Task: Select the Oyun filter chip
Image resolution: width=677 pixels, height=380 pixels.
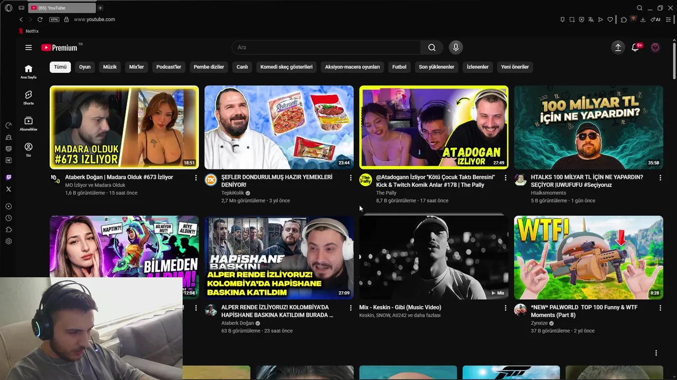Action: pyautogui.click(x=85, y=67)
